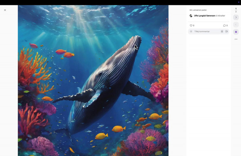Viewport: 241px width, 156px height.
Task: Open the three-dot more options menu
Action: coord(236,39)
